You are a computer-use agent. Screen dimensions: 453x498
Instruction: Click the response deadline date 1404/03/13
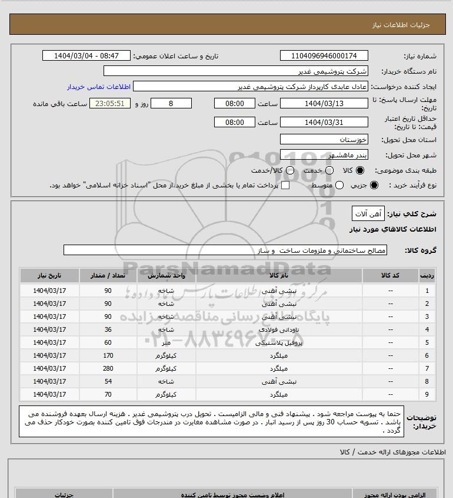324,103
